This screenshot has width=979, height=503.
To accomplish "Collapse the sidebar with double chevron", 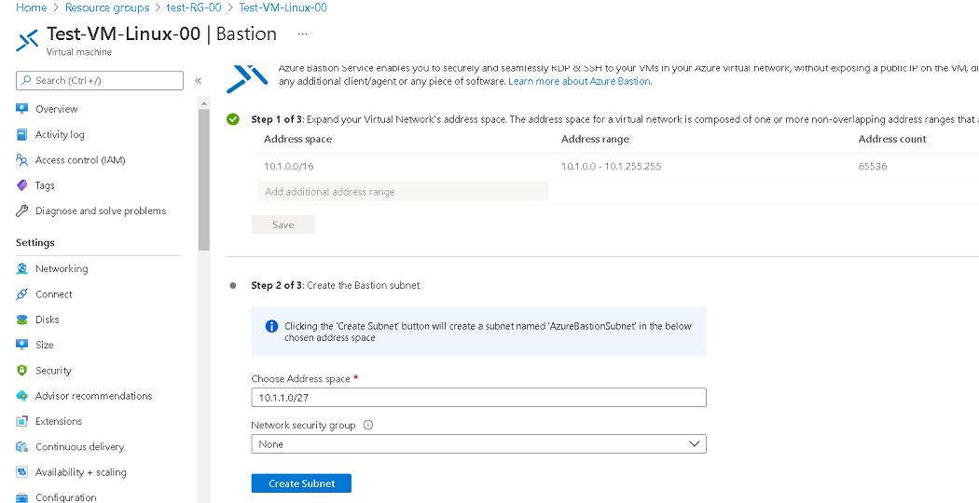I will [198, 80].
